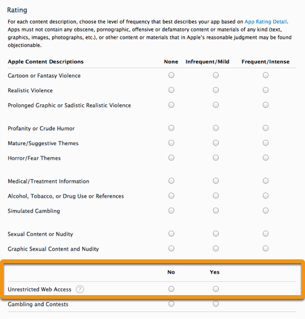
Task: Select None for Sexual Content or Nudity
Action: 171,234
